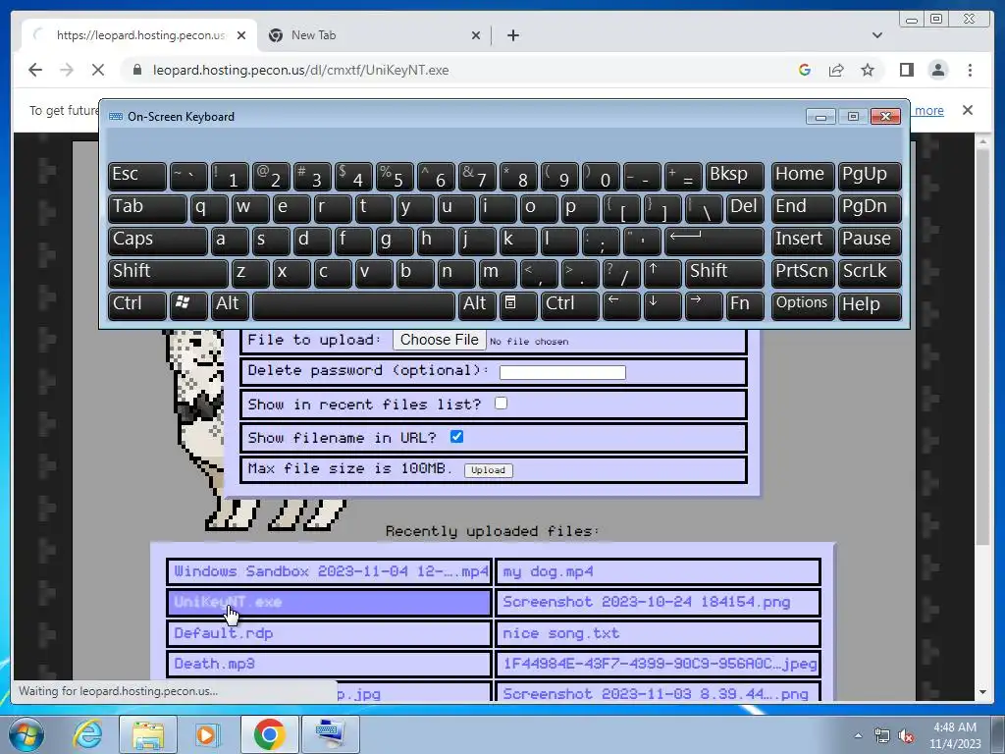Click the Windows logo key on keyboard
Image resolution: width=1005 pixels, height=754 pixels.
click(x=188, y=305)
